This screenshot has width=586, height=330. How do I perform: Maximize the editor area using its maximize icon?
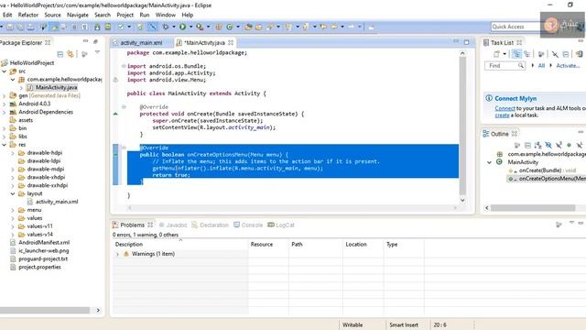click(x=466, y=42)
